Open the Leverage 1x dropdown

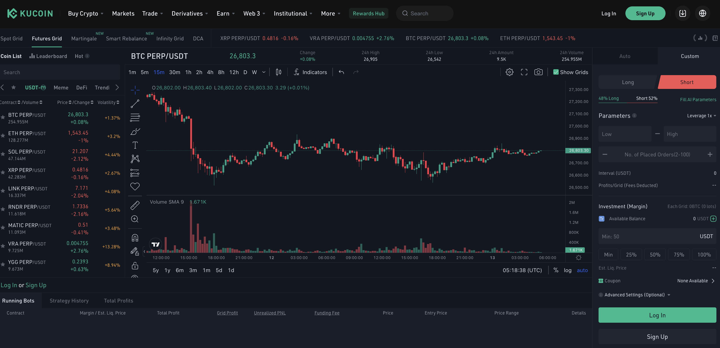[701, 116]
